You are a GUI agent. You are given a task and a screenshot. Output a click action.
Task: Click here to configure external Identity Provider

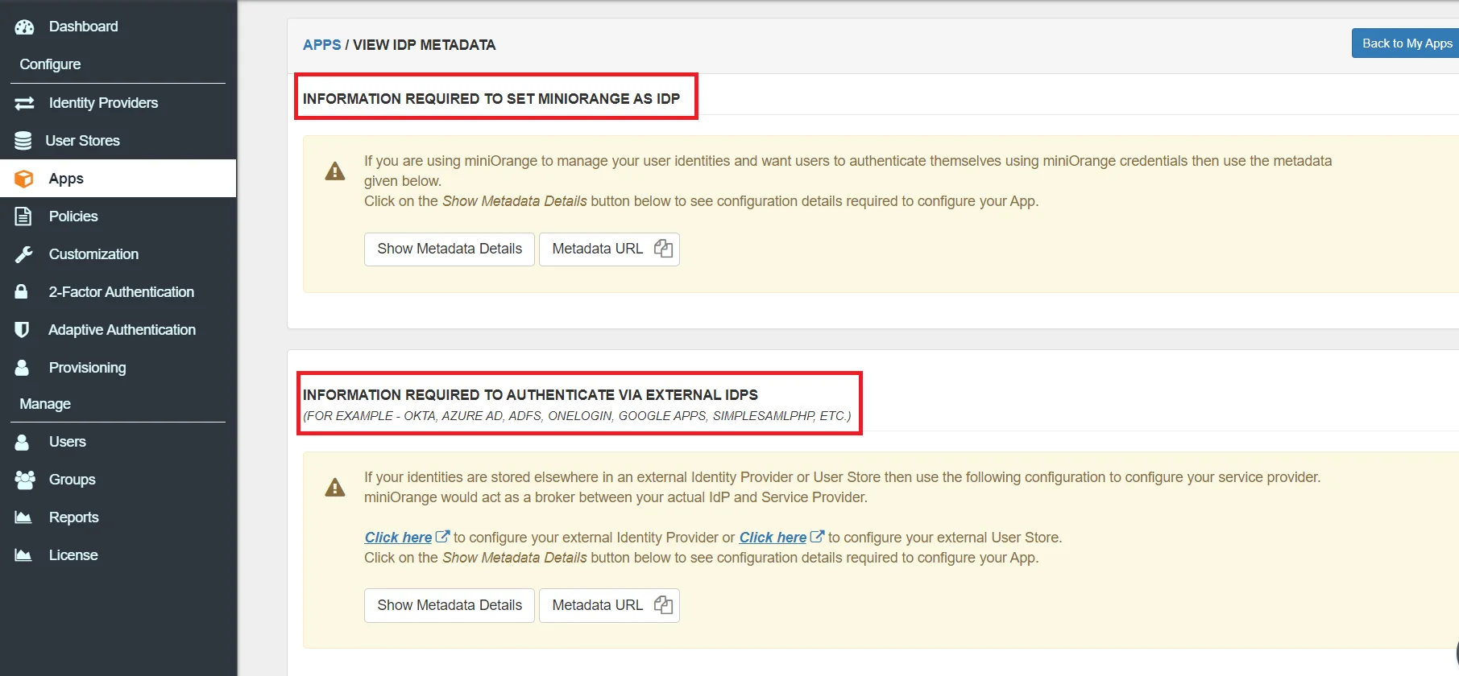(x=398, y=538)
